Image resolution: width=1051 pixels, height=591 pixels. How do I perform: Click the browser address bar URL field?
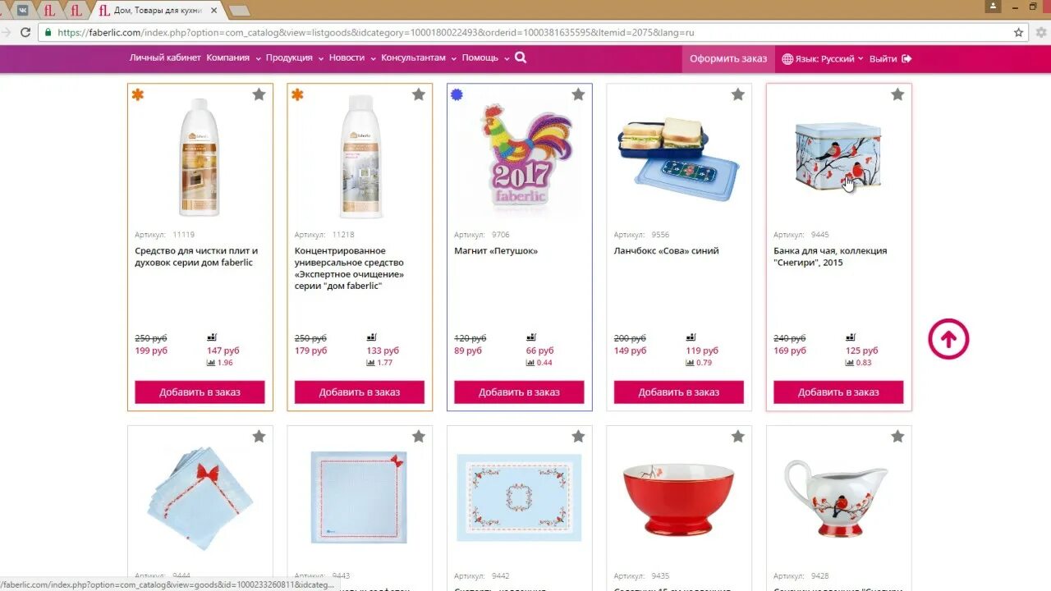pos(525,33)
